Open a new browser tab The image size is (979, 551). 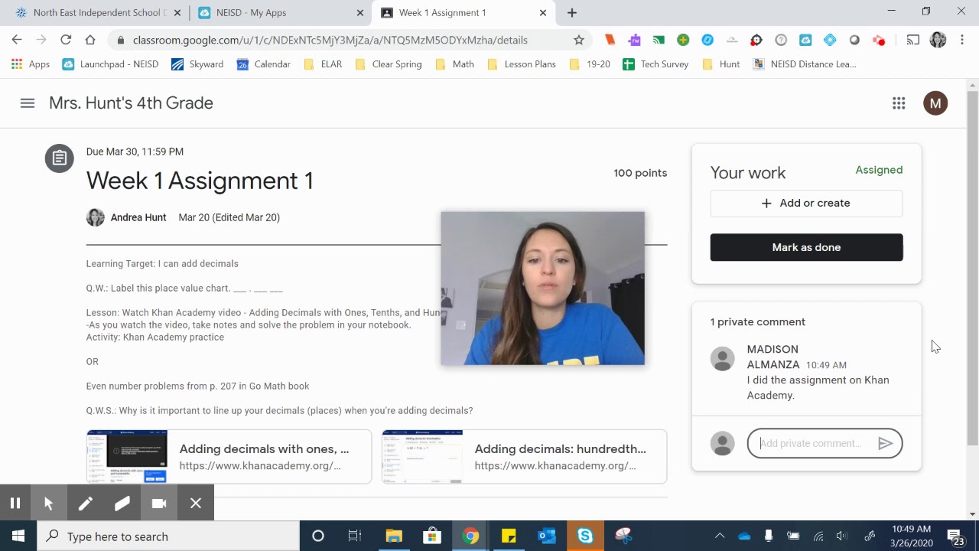pyautogui.click(x=572, y=12)
